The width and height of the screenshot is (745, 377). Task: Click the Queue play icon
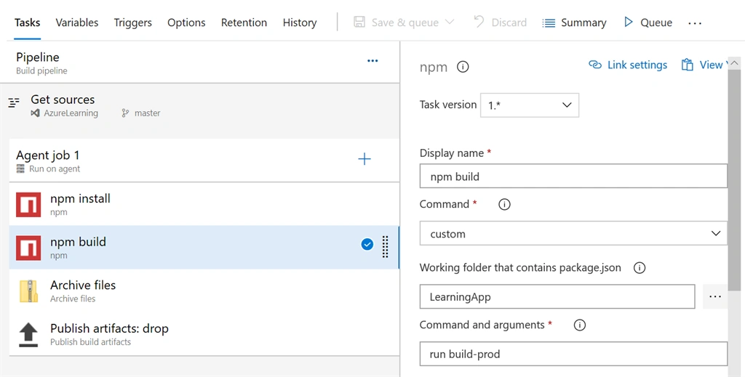pyautogui.click(x=629, y=22)
